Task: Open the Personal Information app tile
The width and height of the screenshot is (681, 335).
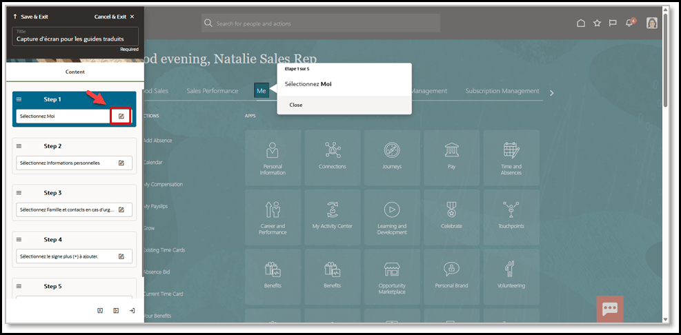Action: 273,158
